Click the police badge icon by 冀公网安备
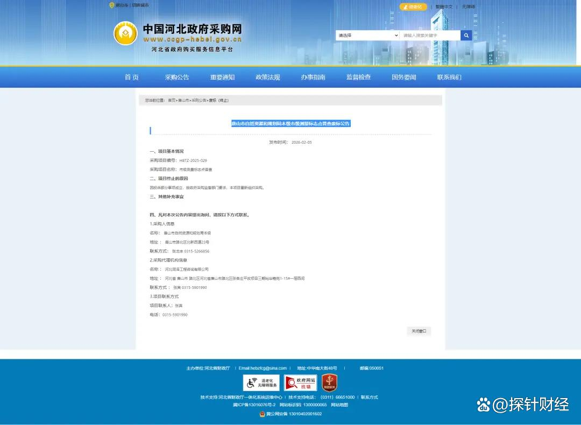 [x=262, y=414]
